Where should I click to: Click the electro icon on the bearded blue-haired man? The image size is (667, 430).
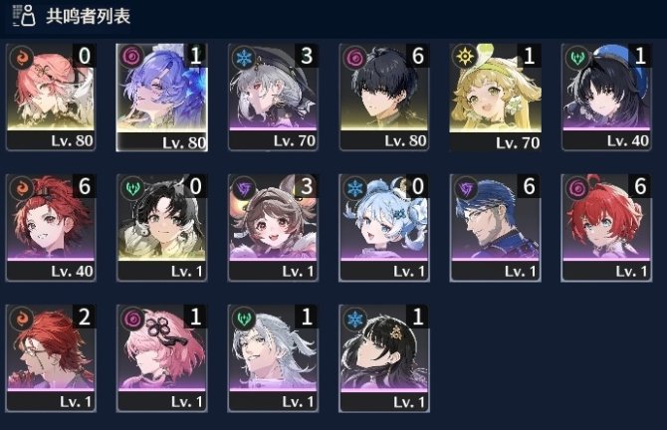(465, 187)
